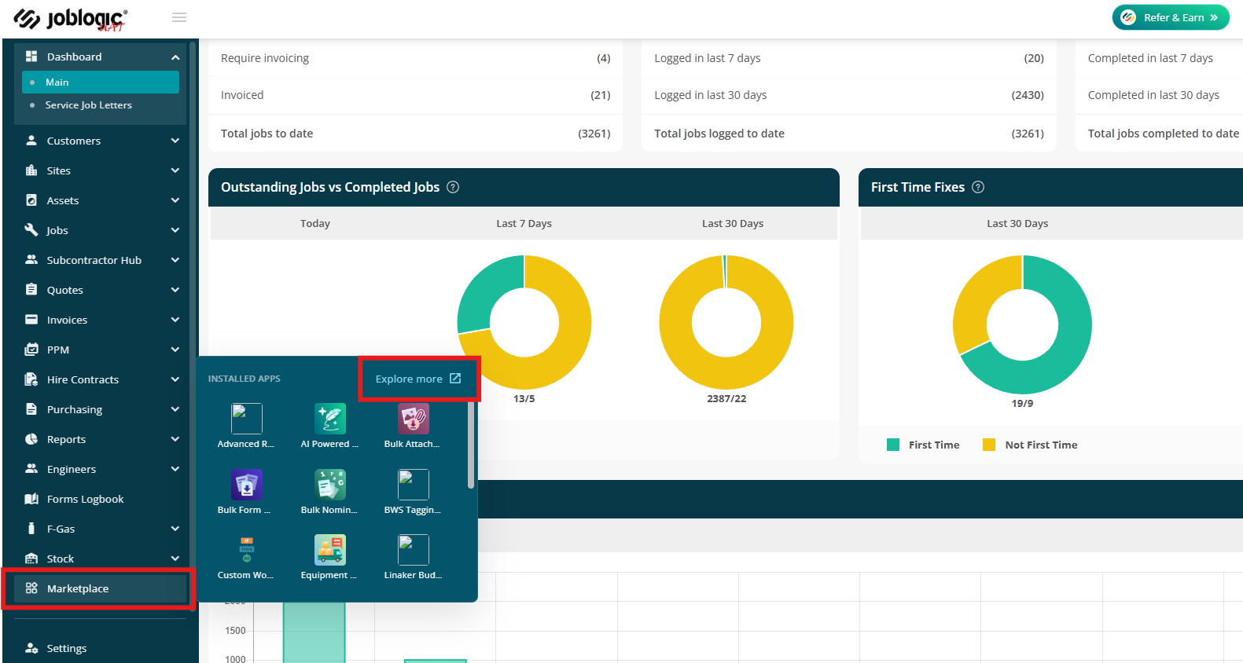Click the Require invoicing row
The image size is (1243, 663).
[415, 58]
